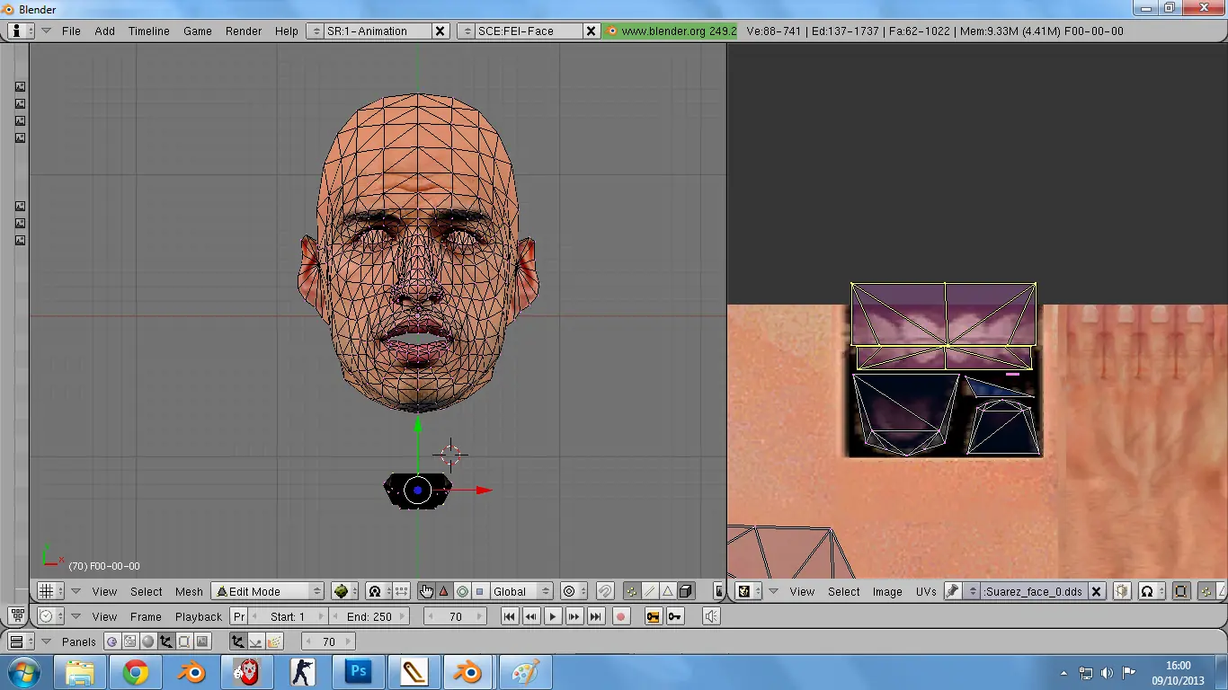This screenshot has width=1228, height=690.
Task: Click the pin image icon in UV editor header
Action: (x=952, y=591)
